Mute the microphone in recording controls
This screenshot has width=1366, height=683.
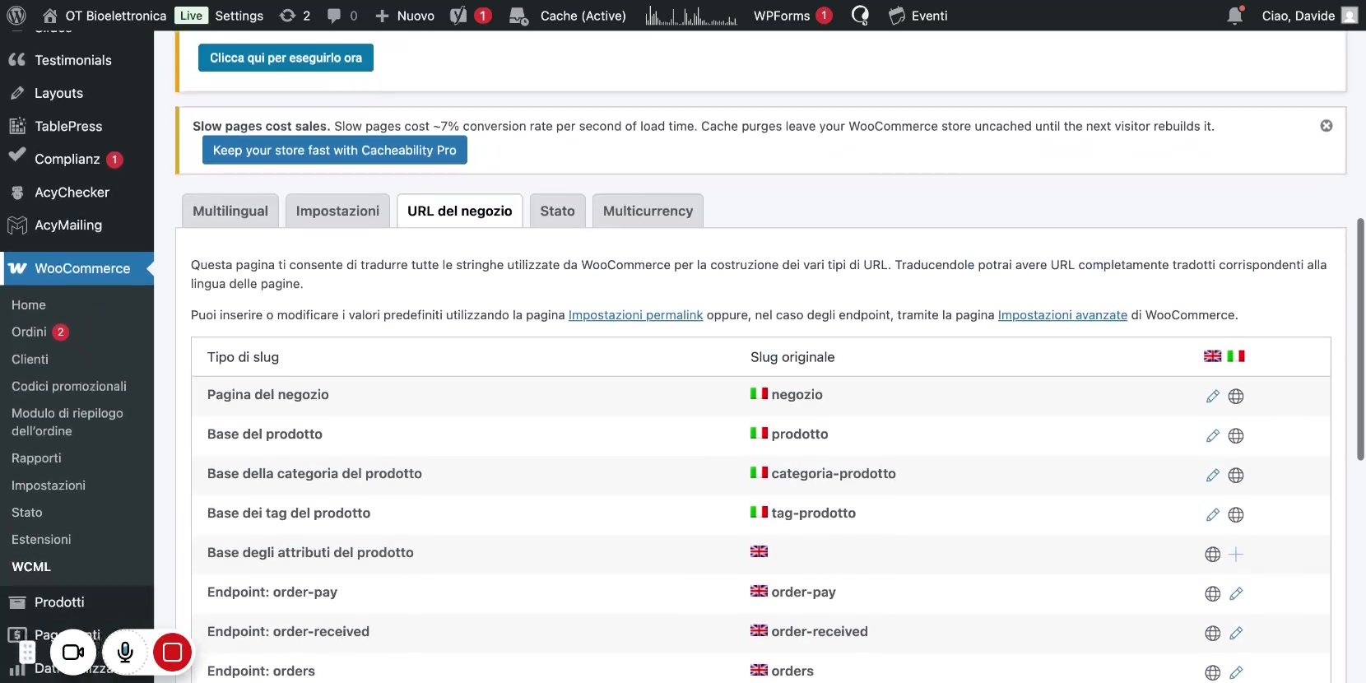[125, 653]
